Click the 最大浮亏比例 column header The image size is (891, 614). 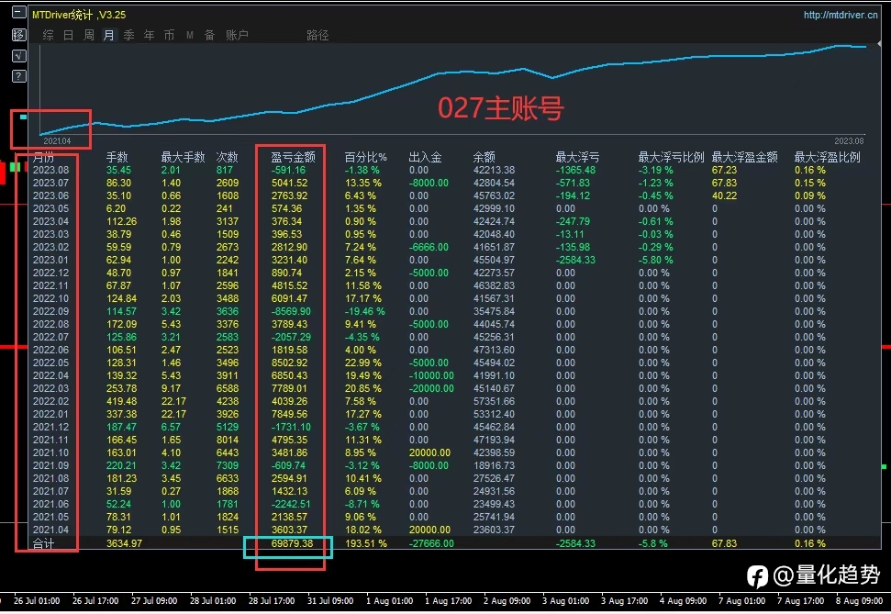pos(671,157)
